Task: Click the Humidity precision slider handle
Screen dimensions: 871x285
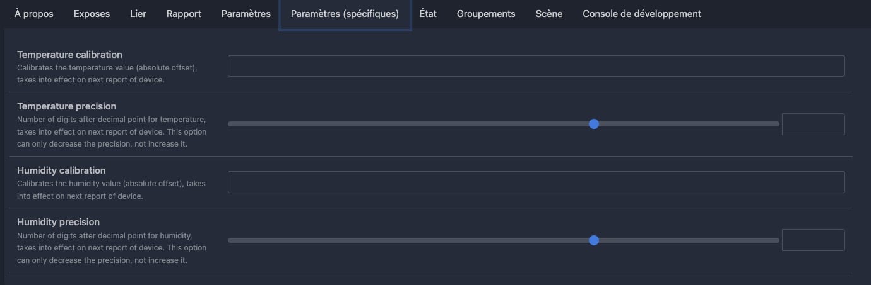Action: 593,240
